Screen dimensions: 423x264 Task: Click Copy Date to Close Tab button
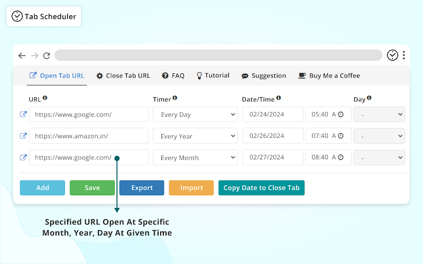click(x=261, y=188)
